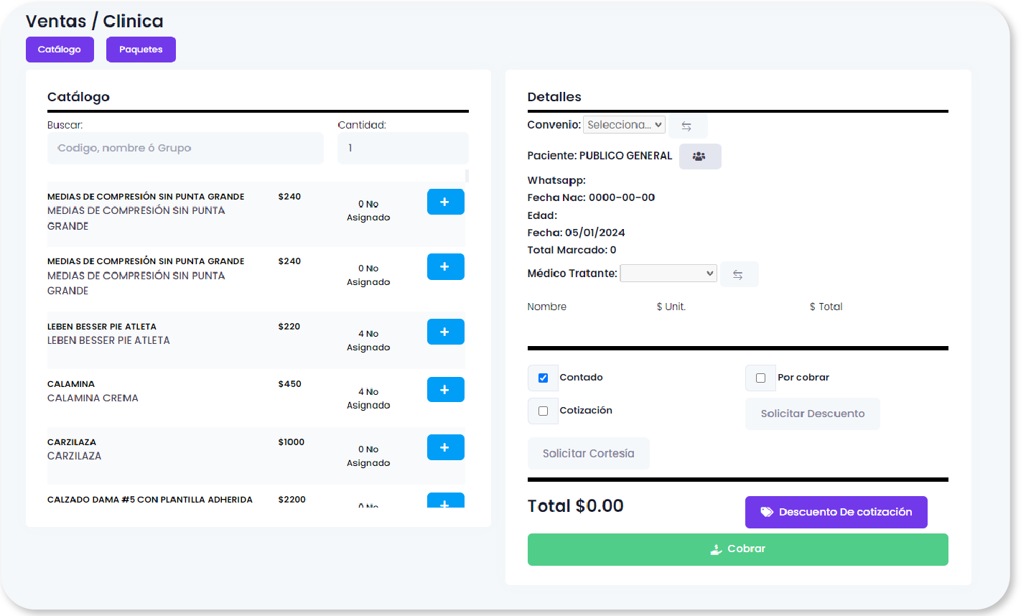Viewport: 1026px width, 616px height.
Task: Click Descuento De cotización button
Action: tap(836, 512)
